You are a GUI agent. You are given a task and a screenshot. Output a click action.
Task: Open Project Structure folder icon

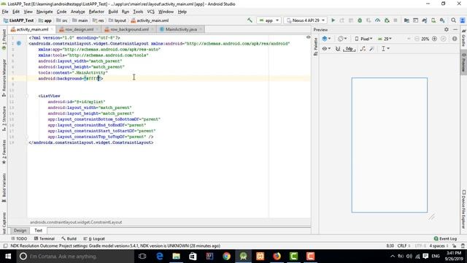coord(406,20)
